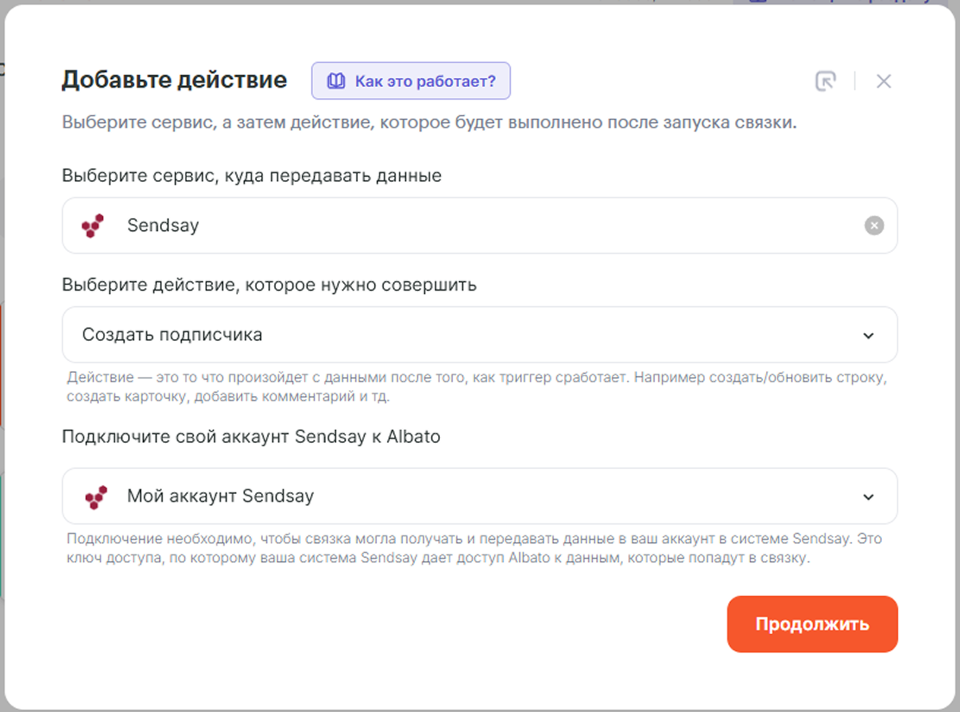Click the 'Подключите свой аккаунт Sendsay к Albato' label

[251, 437]
